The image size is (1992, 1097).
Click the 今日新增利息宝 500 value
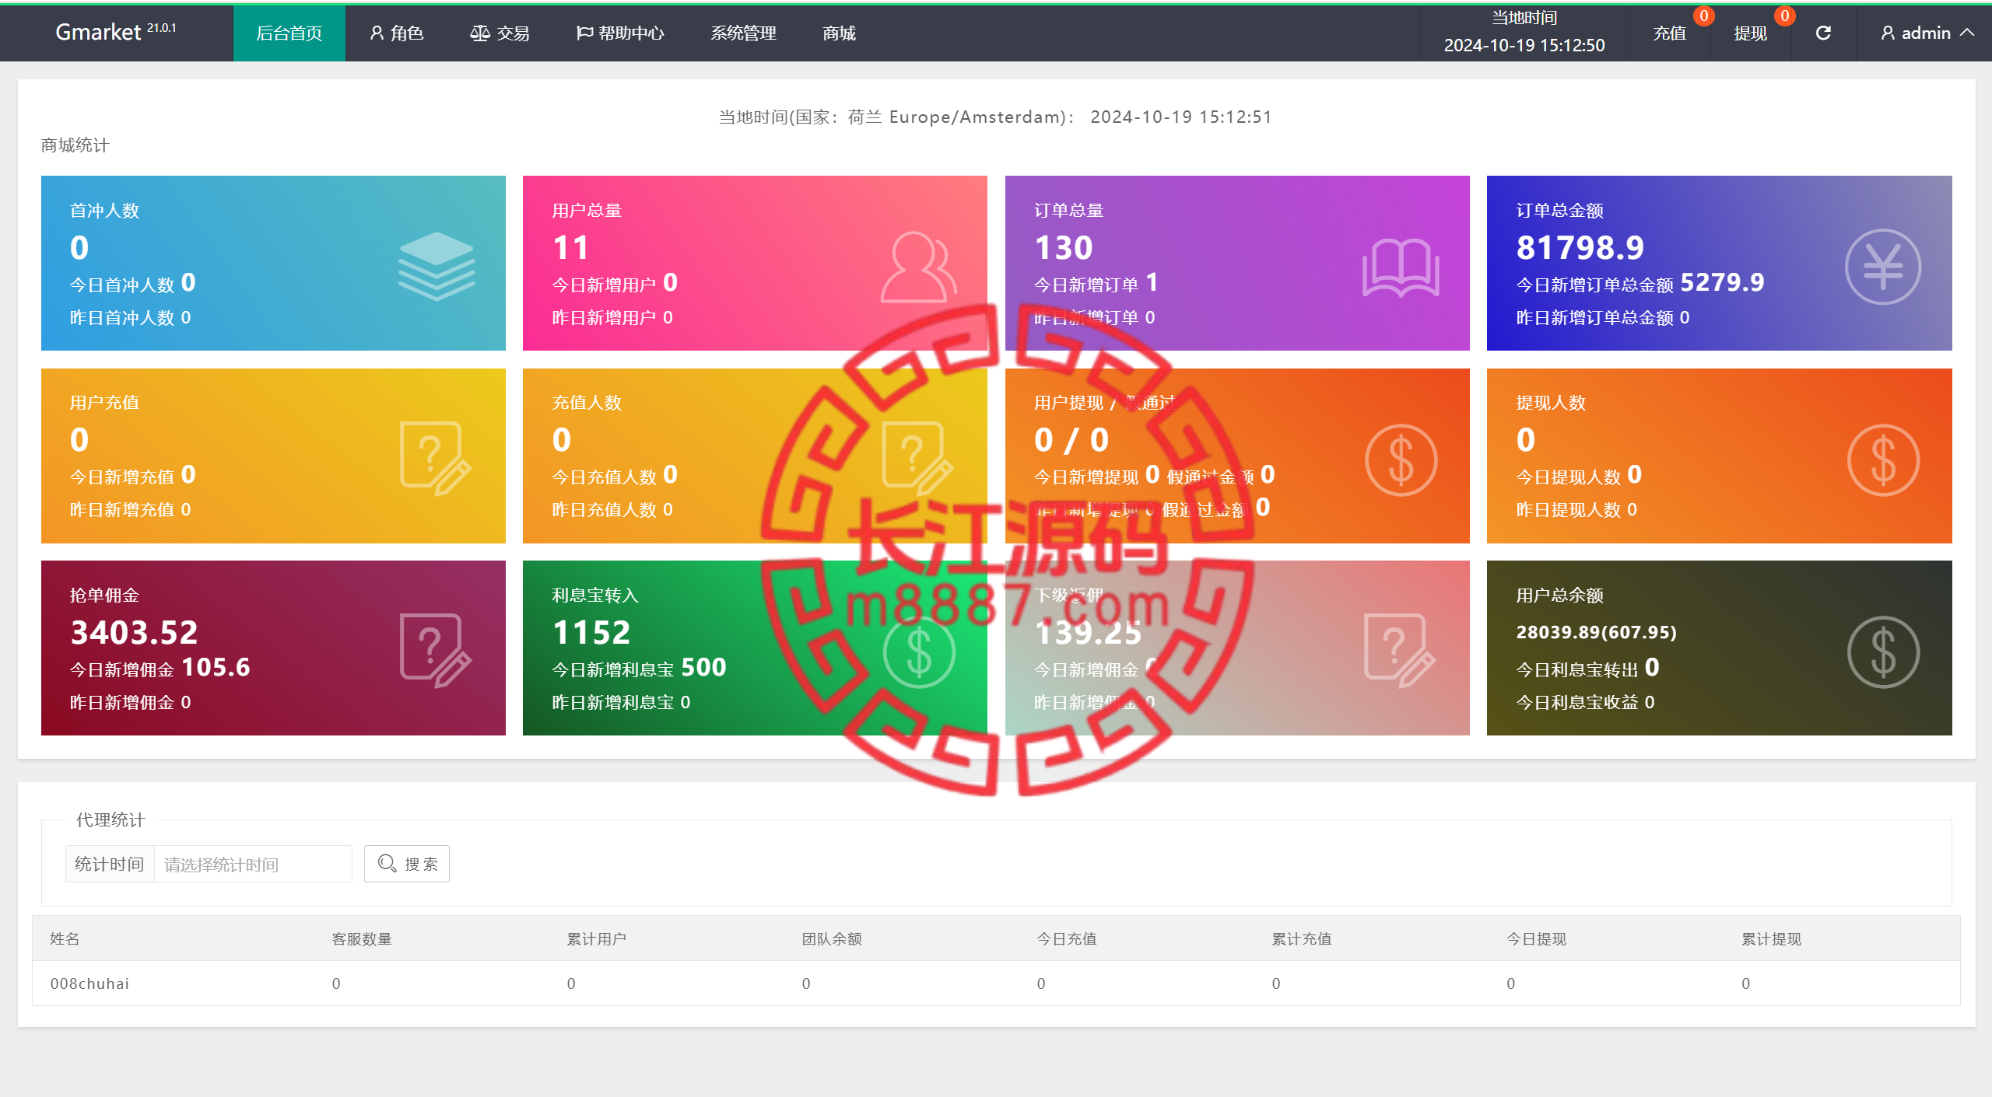tap(703, 667)
